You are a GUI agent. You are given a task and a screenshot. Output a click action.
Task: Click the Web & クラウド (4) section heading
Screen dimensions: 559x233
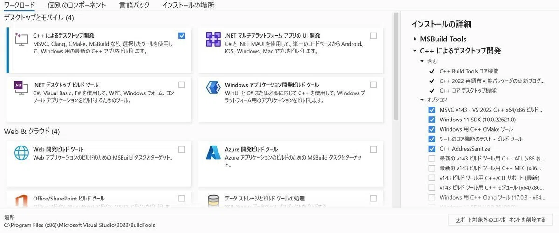32,132
